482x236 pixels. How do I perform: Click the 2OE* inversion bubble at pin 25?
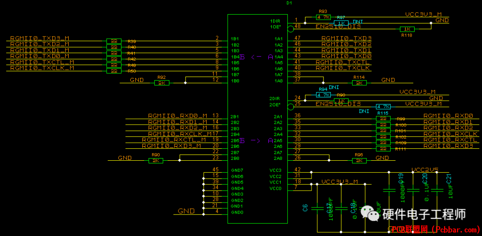coord(291,107)
